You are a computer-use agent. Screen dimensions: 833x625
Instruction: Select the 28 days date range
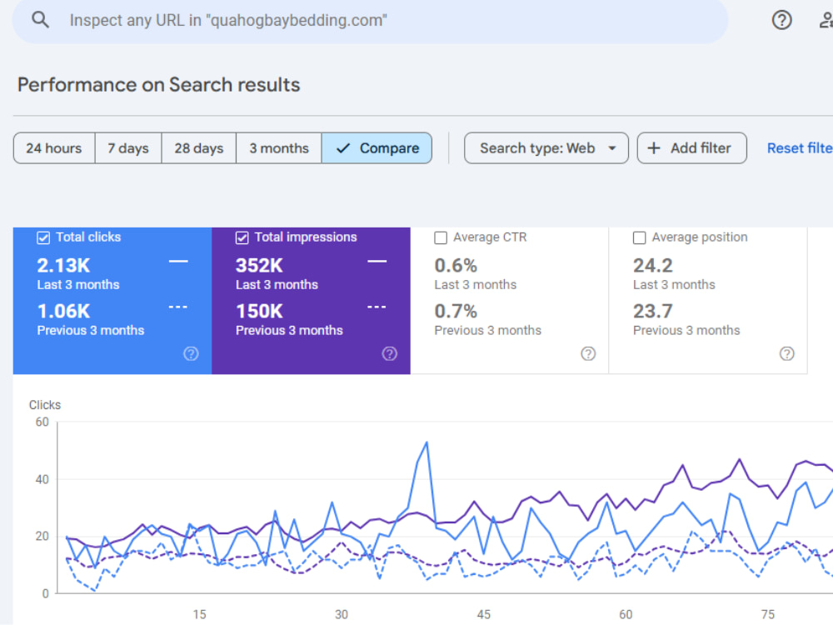coord(199,147)
